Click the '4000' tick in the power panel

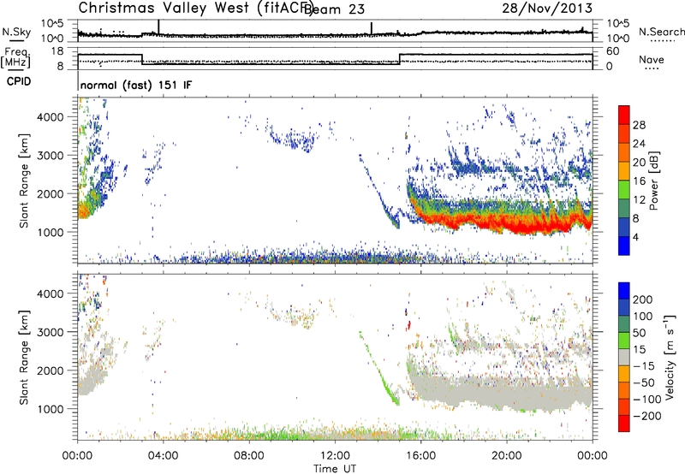coord(50,117)
